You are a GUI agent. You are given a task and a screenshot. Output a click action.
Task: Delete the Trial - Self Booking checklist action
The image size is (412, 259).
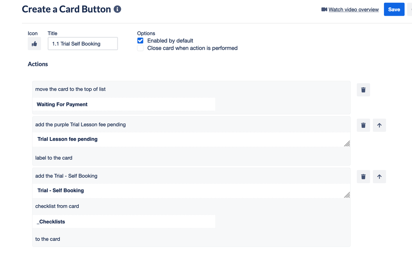point(363,177)
